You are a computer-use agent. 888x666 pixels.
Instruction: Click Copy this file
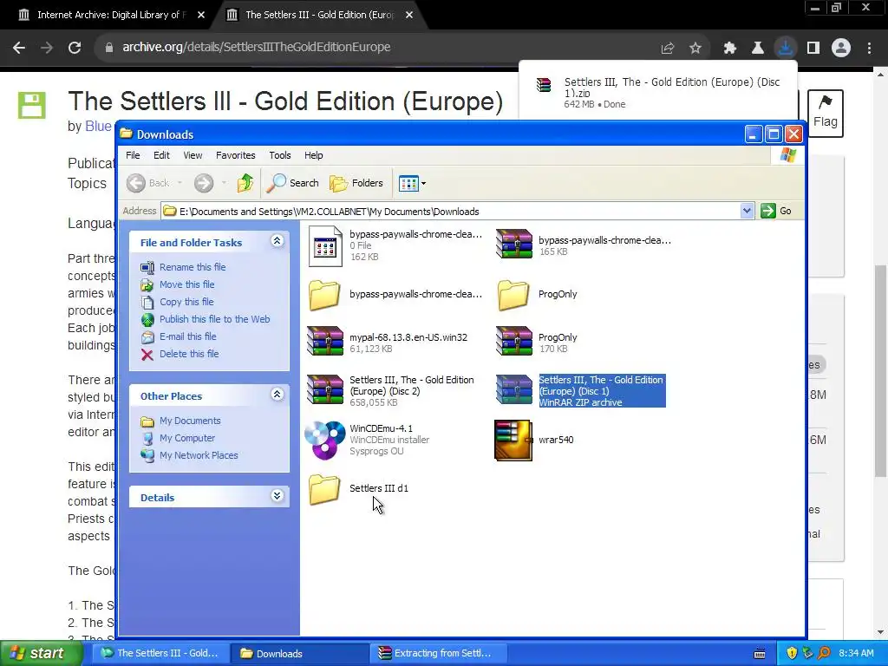pyautogui.click(x=187, y=302)
